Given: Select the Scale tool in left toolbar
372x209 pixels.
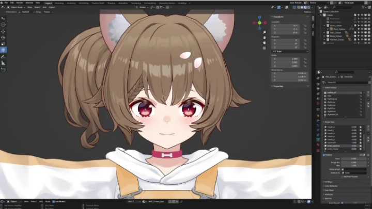Looking at the screenshot, I should (x=3, y=43).
